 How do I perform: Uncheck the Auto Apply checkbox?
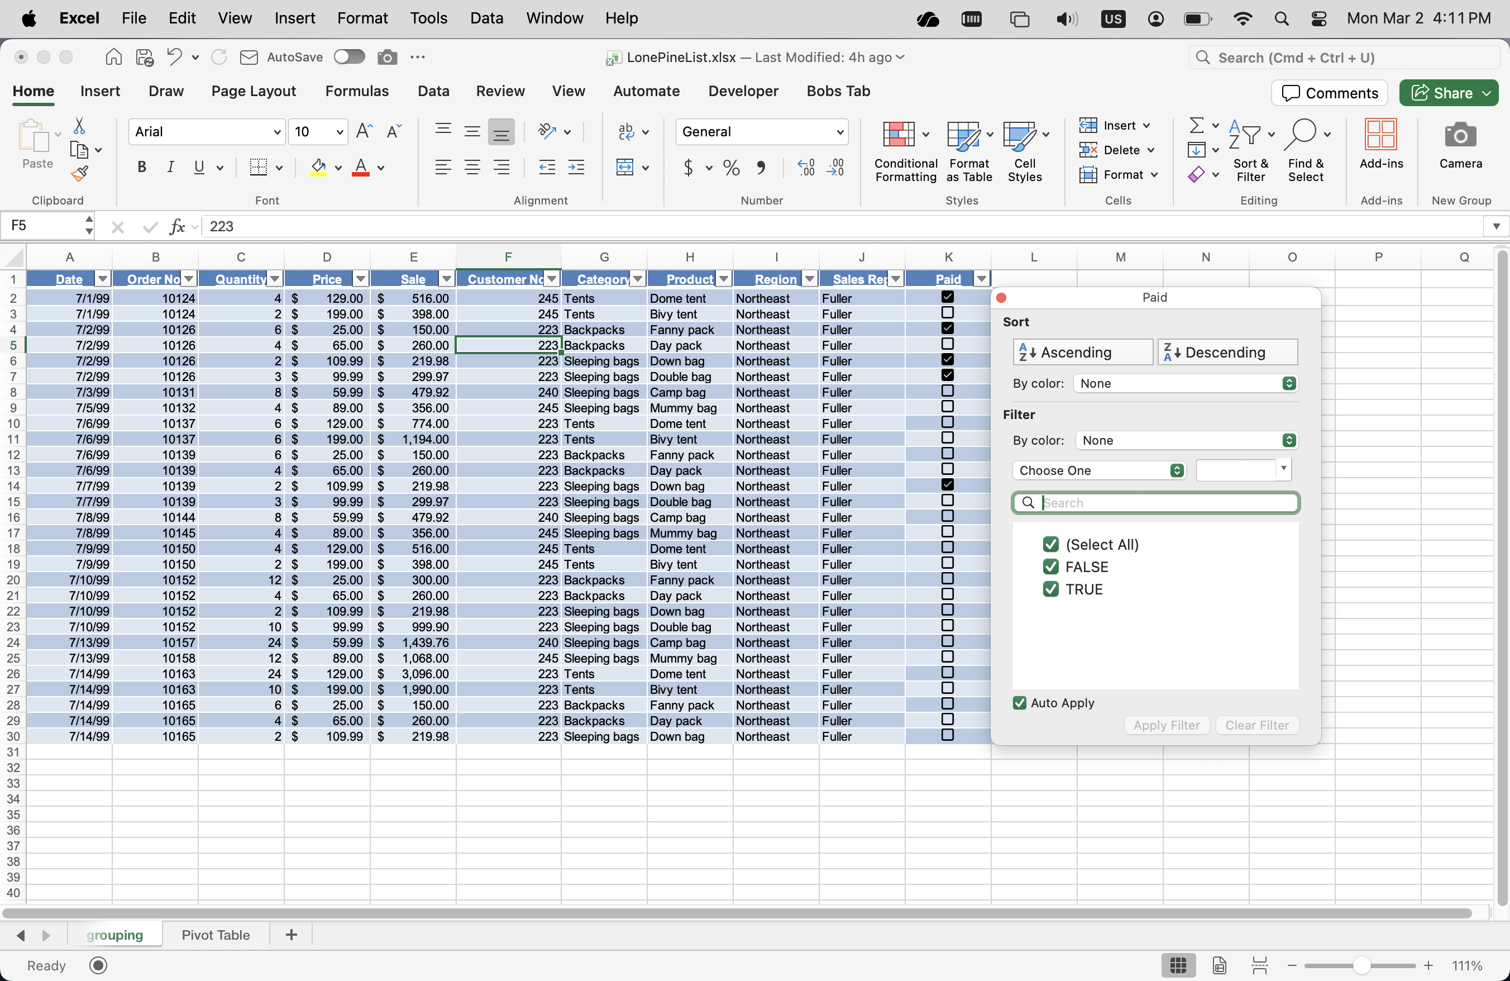(x=1020, y=702)
